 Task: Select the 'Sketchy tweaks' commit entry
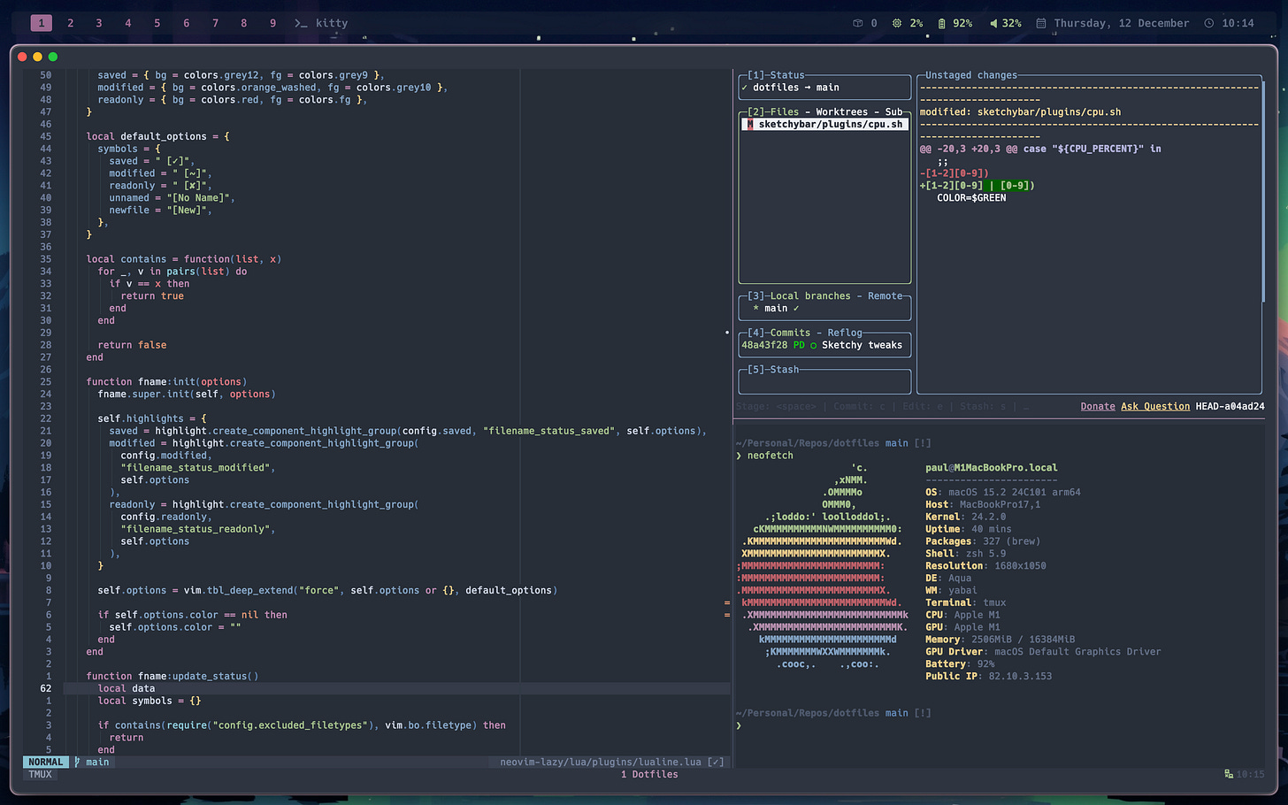pos(861,345)
